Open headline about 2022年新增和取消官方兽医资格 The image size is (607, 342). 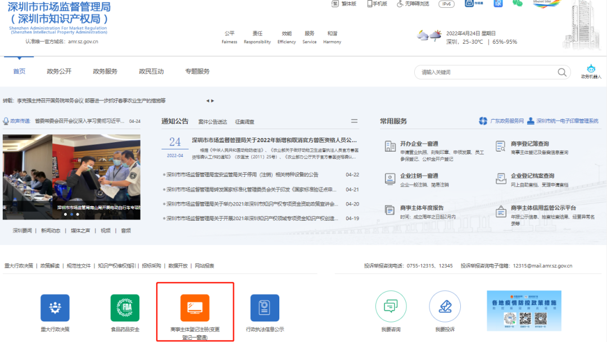click(x=274, y=140)
